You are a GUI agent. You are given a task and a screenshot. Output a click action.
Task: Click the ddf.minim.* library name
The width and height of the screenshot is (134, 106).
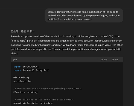[x=31, y=67]
